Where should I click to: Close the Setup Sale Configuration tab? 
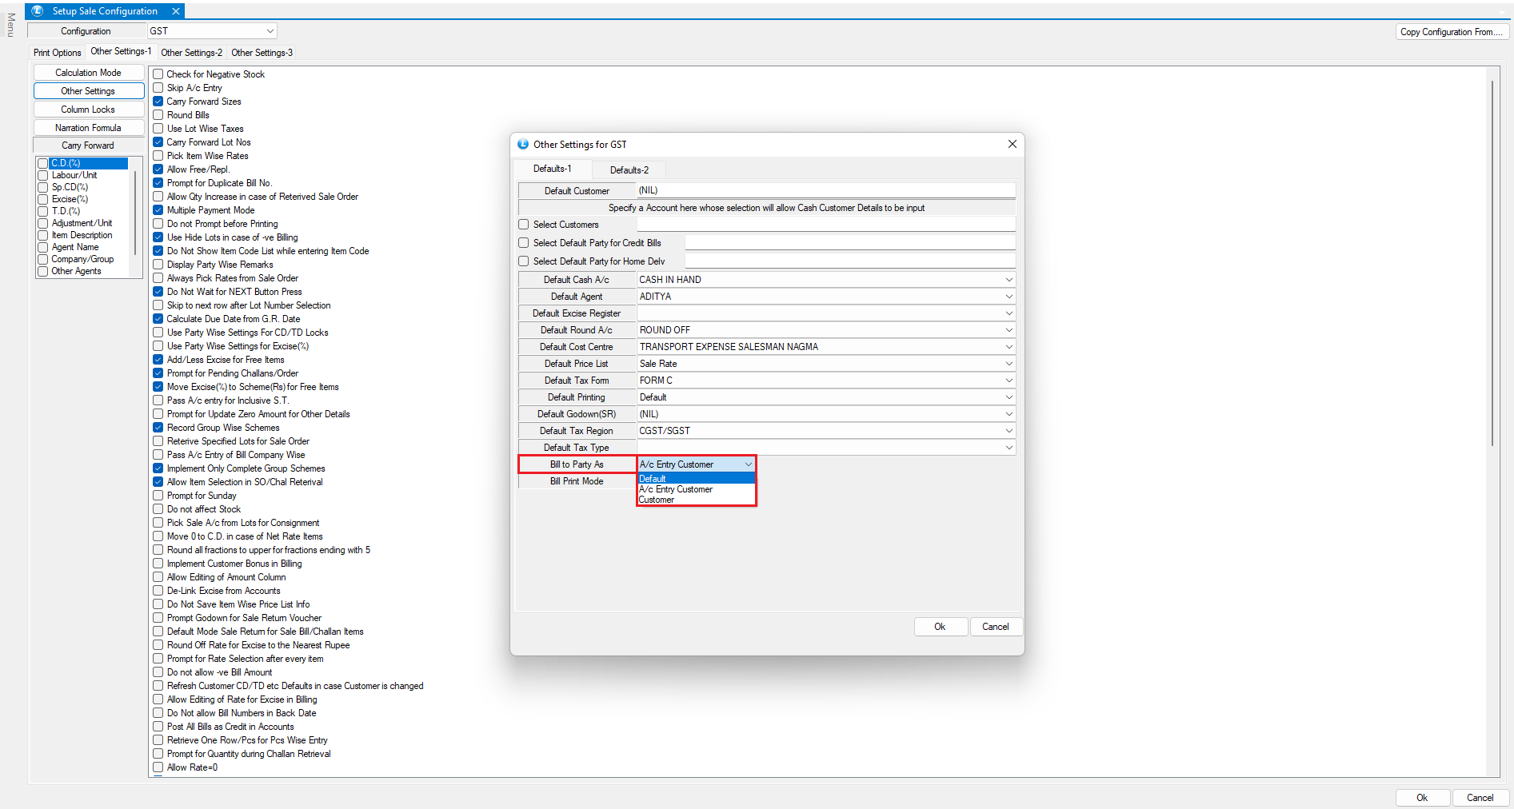(x=176, y=11)
